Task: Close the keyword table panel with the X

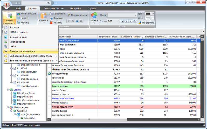Action: [x=203, y=31]
